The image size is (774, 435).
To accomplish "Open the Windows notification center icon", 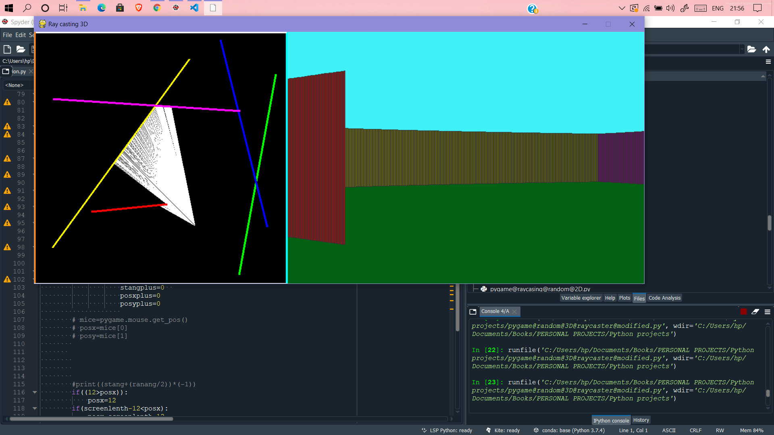I will click(758, 8).
